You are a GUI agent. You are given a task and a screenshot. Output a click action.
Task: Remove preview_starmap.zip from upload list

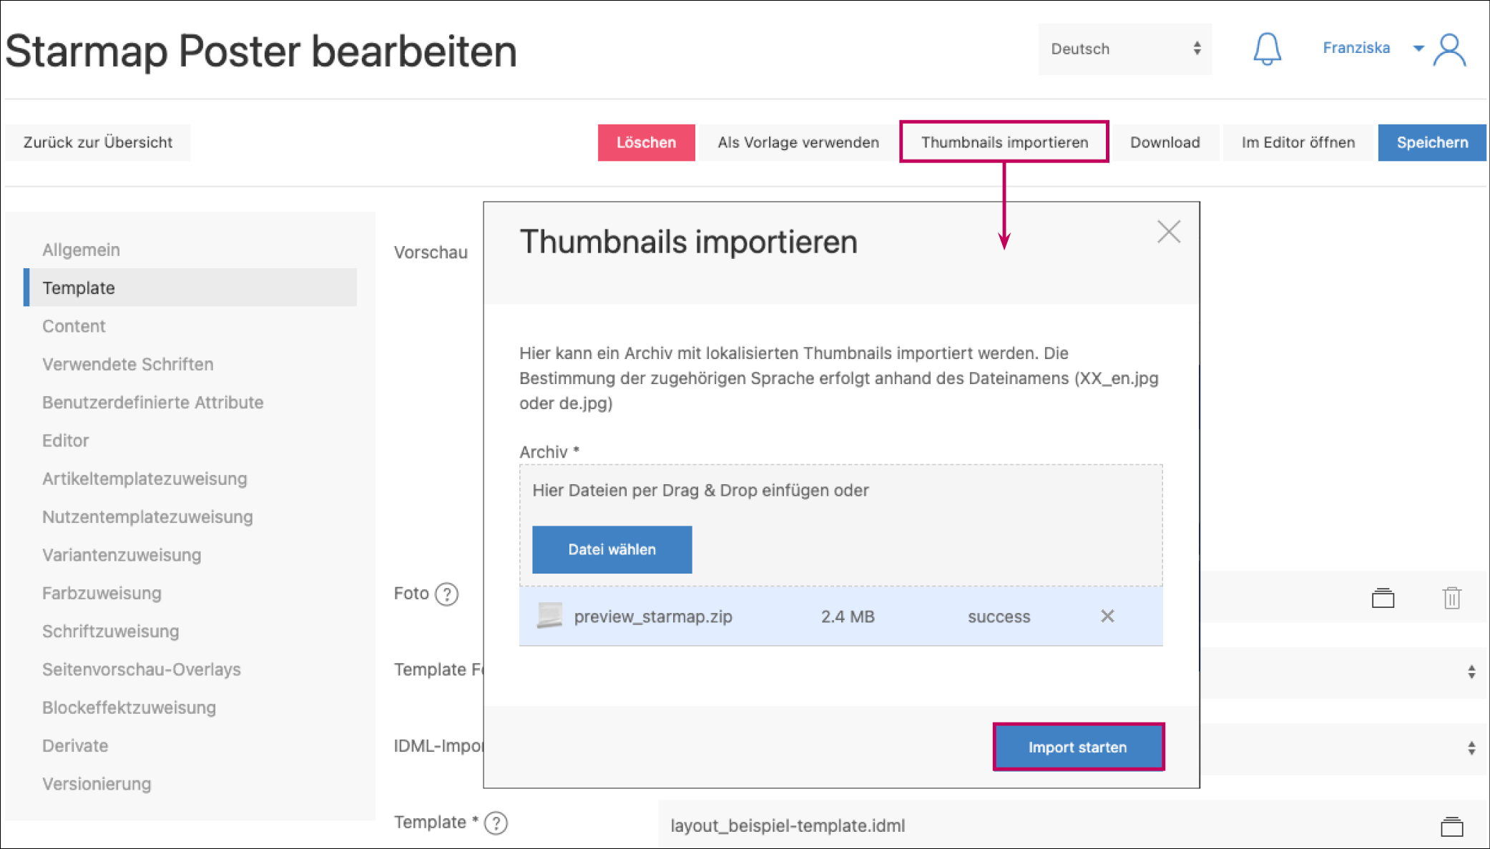(1107, 616)
